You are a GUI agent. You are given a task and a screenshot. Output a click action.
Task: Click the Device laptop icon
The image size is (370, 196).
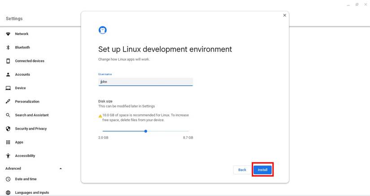click(x=8, y=88)
